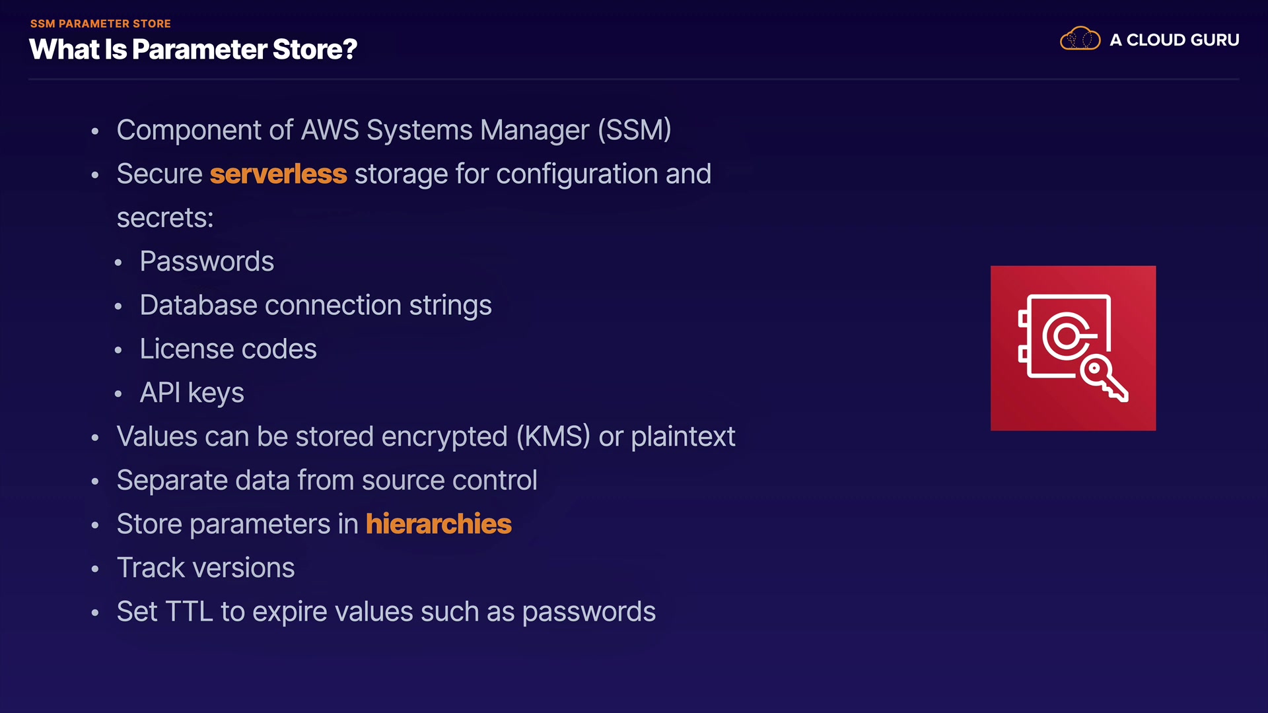Click the 'Set TTL to expire values' bullet

(386, 612)
